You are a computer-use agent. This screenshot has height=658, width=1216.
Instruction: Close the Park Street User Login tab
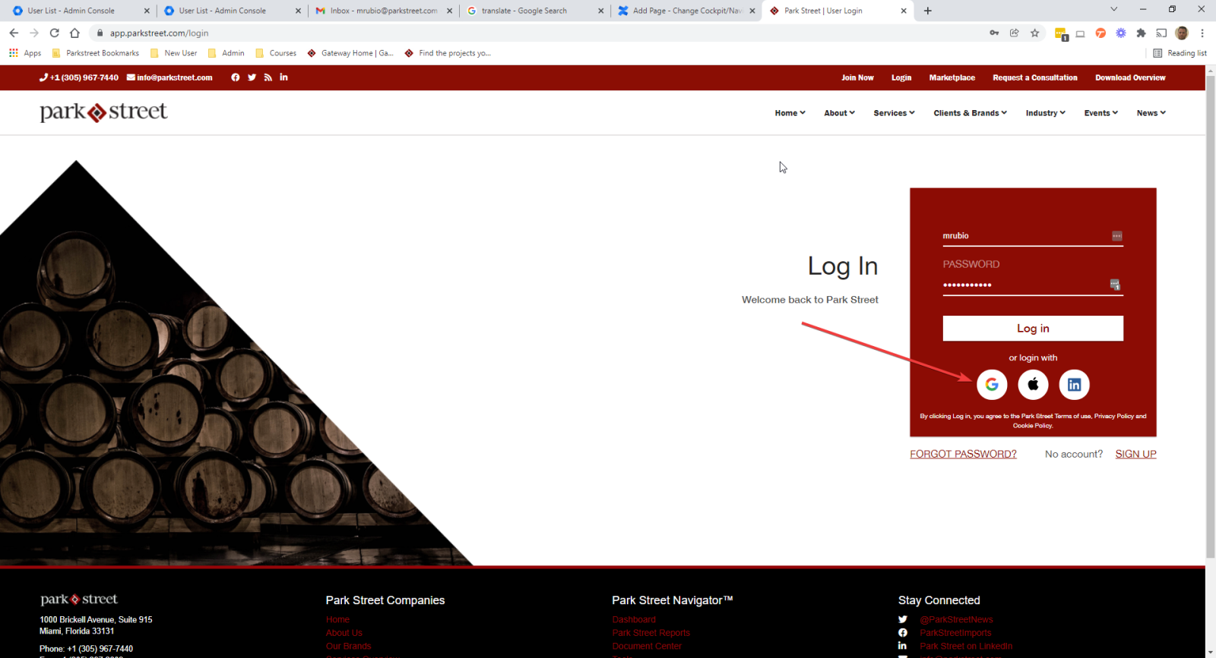point(904,11)
